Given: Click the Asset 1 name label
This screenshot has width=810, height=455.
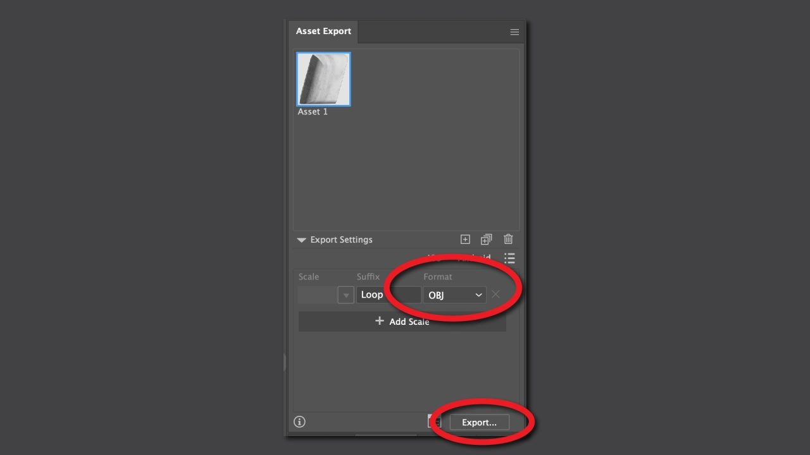Looking at the screenshot, I should [x=313, y=112].
